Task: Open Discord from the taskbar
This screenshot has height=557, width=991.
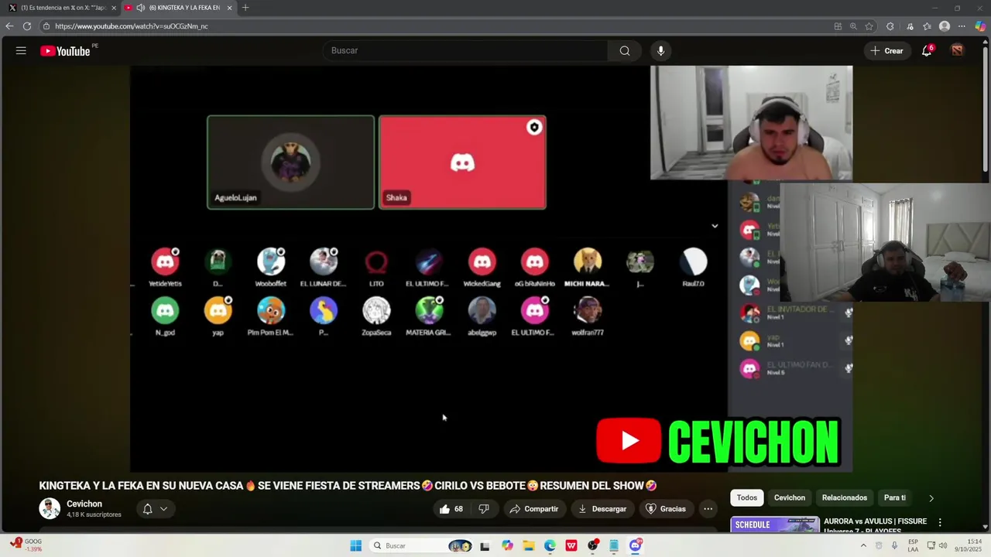Action: tap(636, 545)
